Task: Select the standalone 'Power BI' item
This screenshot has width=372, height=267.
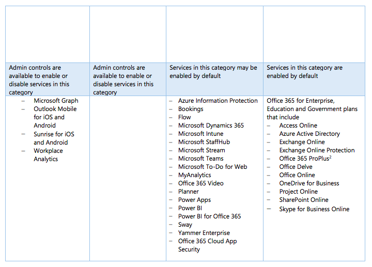Action: tap(190, 208)
